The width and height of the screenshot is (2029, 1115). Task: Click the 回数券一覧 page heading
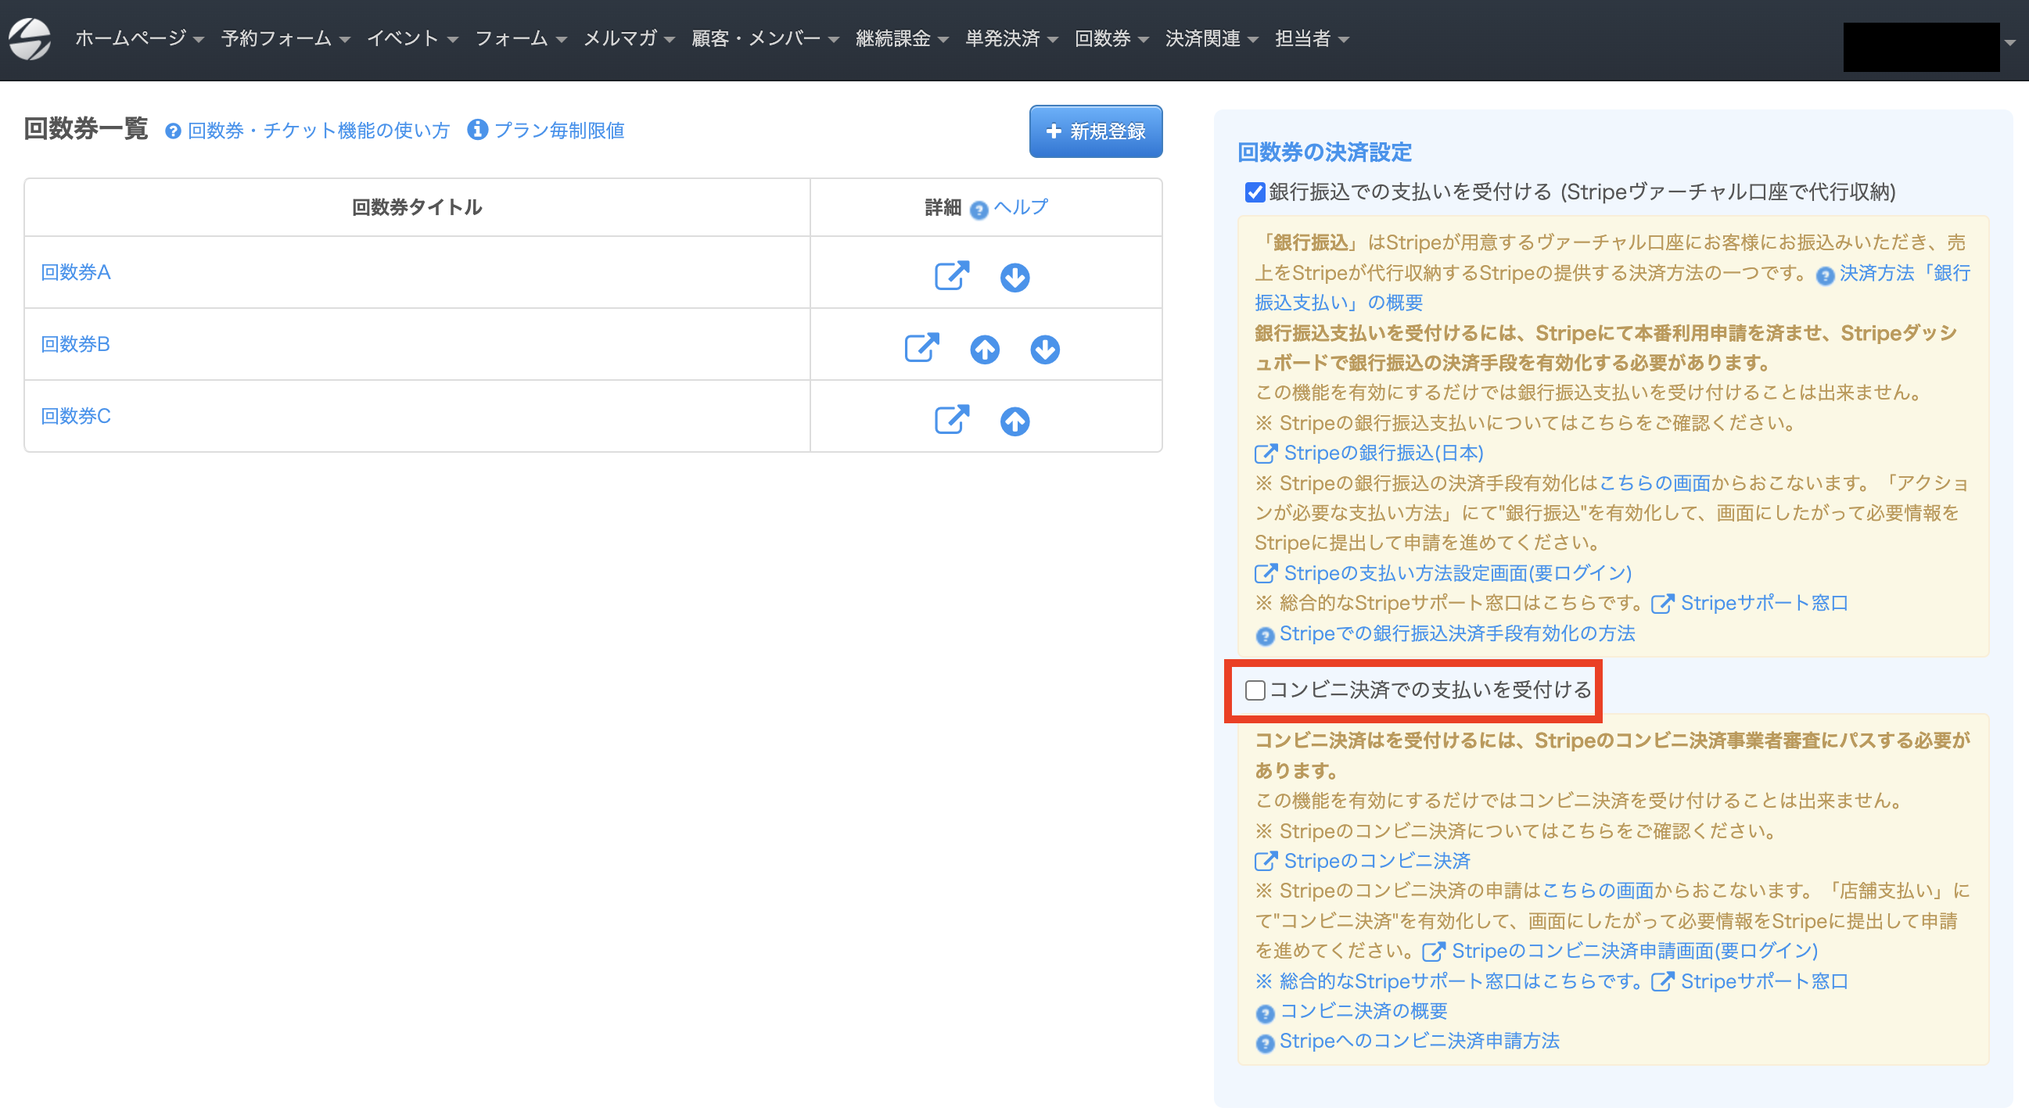(x=86, y=128)
